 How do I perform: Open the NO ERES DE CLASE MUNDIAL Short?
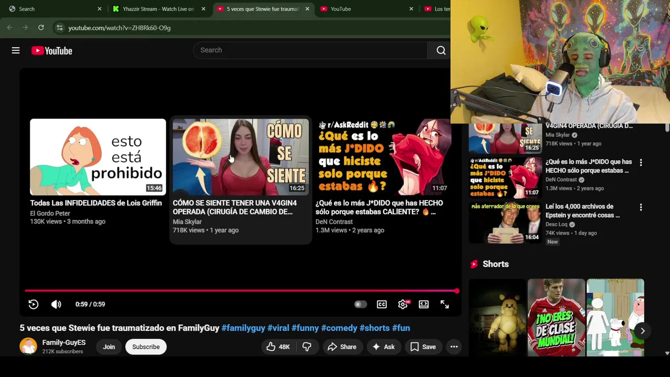tap(556, 317)
